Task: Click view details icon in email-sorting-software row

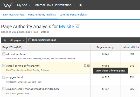Action: pos(88,66)
